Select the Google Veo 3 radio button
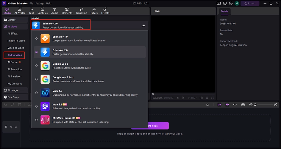 click(36, 66)
